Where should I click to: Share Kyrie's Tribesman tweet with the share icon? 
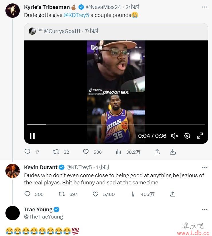pos(157,152)
